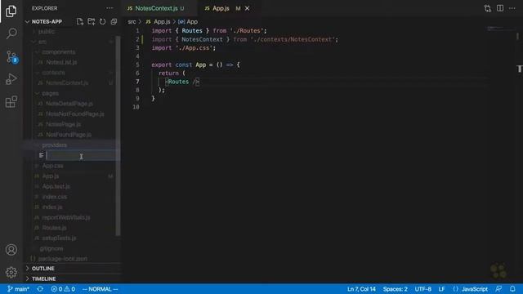Open the Source Control view

(11, 57)
